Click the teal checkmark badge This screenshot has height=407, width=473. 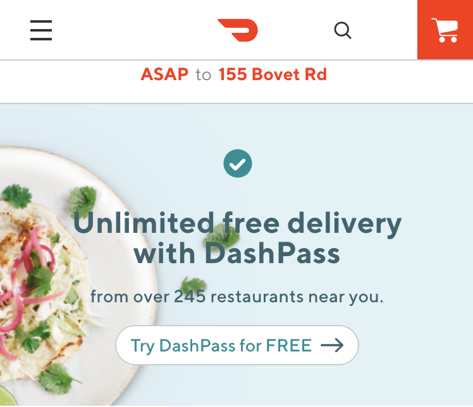click(238, 163)
